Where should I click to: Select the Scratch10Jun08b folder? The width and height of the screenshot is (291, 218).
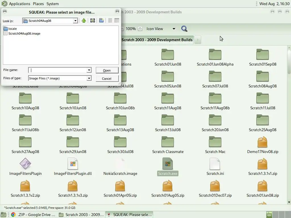(x=120, y=102)
